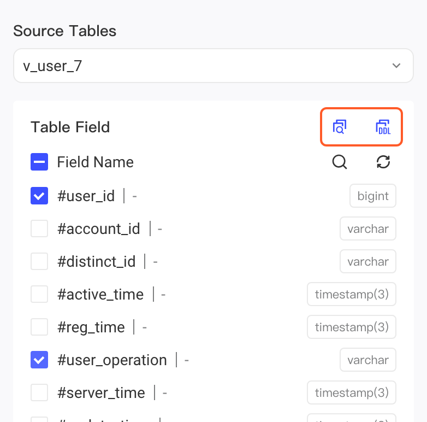Select the #account_id field name text

click(99, 228)
